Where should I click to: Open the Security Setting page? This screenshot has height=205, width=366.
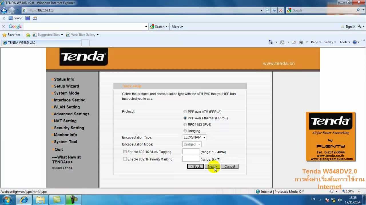pos(69,128)
